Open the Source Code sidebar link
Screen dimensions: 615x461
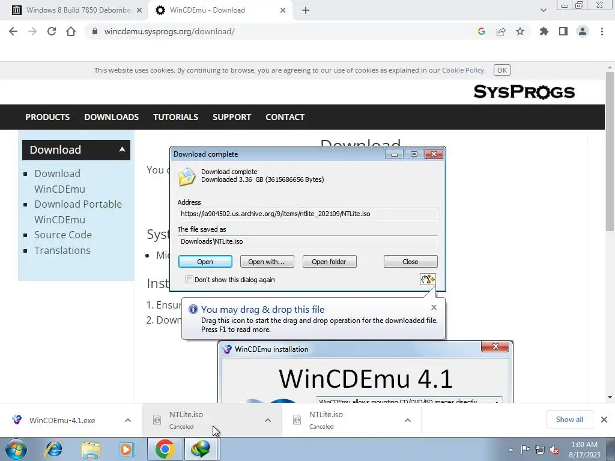point(62,235)
